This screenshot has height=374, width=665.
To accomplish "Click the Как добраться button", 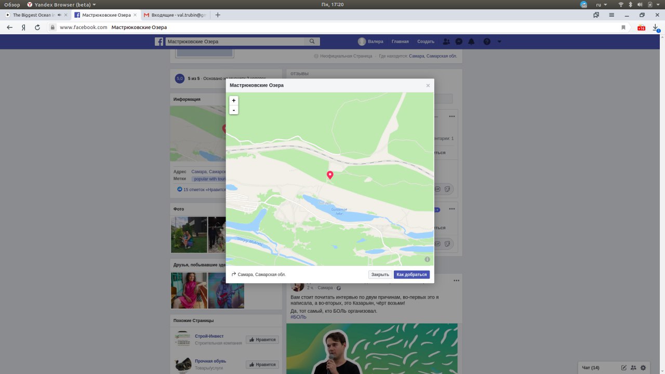I will tap(411, 274).
